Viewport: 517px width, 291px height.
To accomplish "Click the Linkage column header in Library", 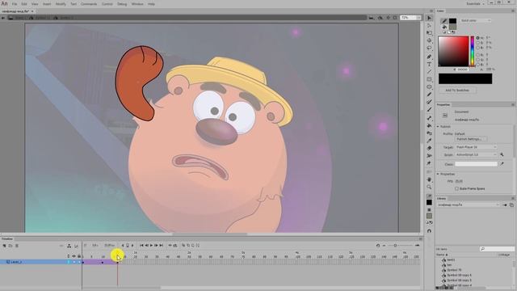I will (x=504, y=255).
